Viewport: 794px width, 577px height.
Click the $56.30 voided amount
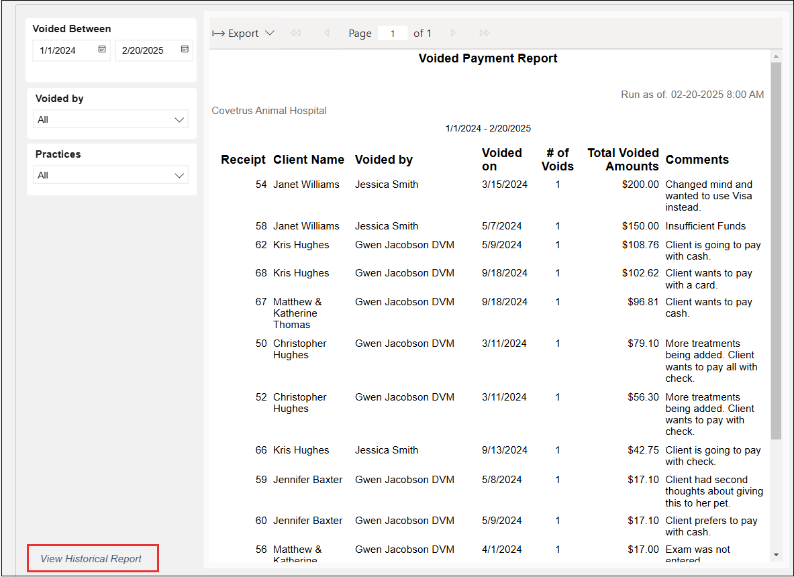click(643, 397)
